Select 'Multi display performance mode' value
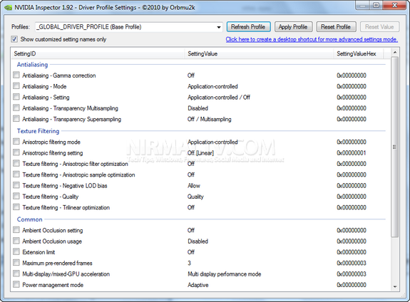The image size is (410, 302). tap(225, 274)
